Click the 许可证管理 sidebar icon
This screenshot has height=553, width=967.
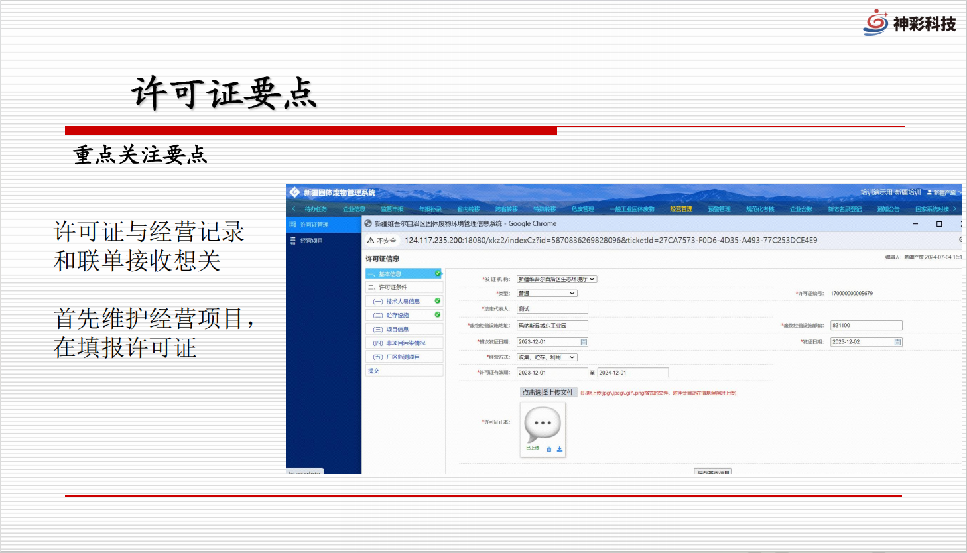(x=293, y=225)
